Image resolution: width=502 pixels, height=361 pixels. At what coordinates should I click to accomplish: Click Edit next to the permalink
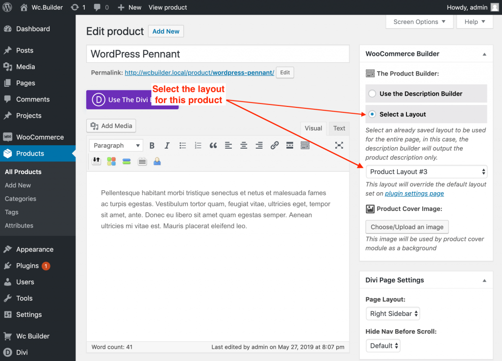point(285,73)
